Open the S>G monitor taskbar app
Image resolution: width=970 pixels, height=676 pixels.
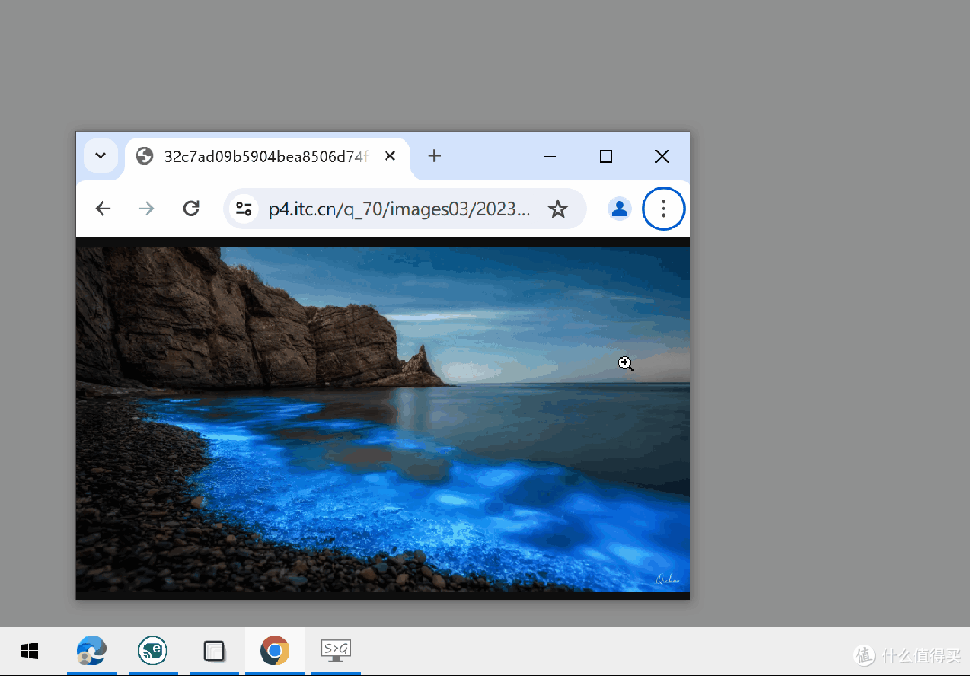pos(336,651)
